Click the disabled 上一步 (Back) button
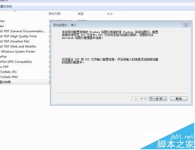The image size is (195, 150). [140, 99]
